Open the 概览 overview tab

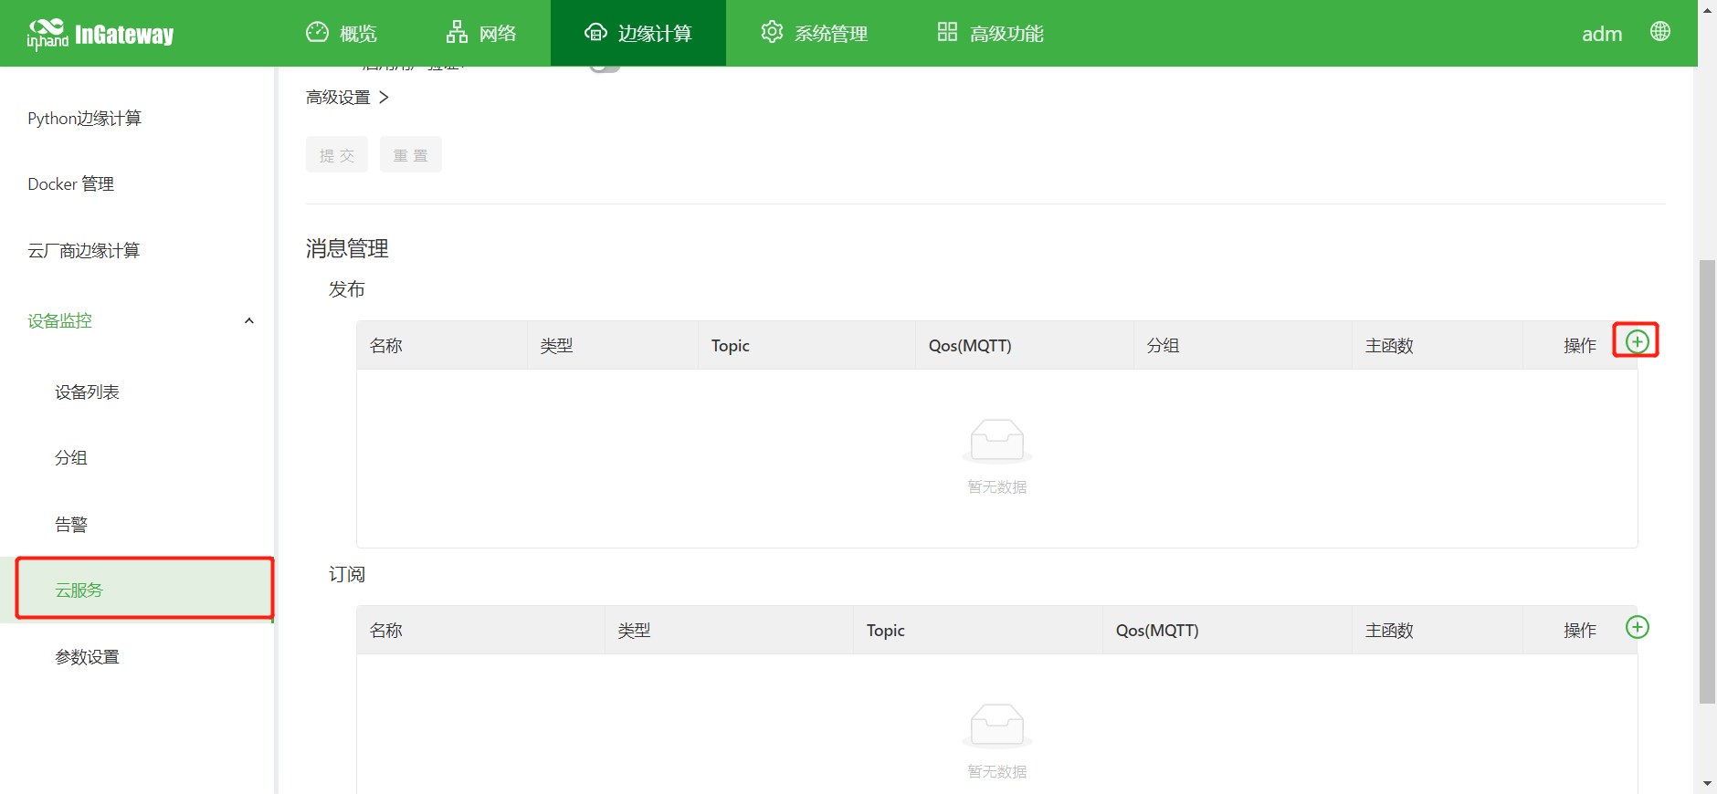point(341,34)
